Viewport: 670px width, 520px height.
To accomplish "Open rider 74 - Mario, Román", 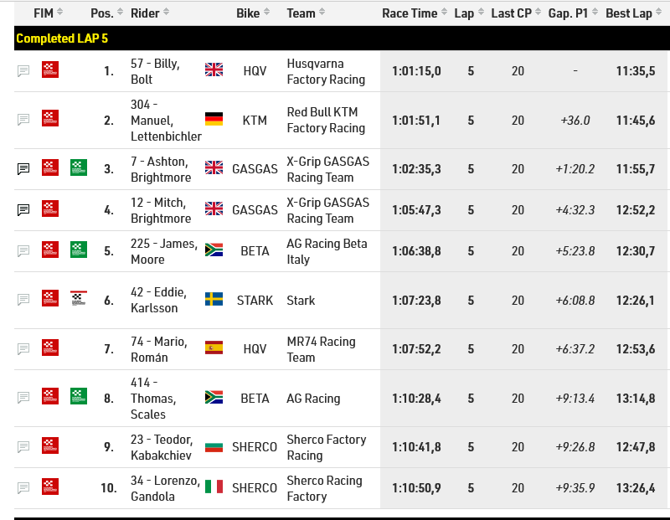I will point(159,349).
